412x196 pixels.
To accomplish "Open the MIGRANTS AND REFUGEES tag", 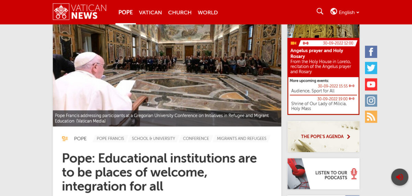I will point(242,138).
